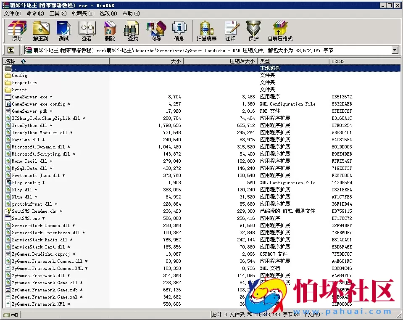The height and width of the screenshot is (320, 403).
Task: Show archive 信息 (Info) icon
Action: [179, 31]
